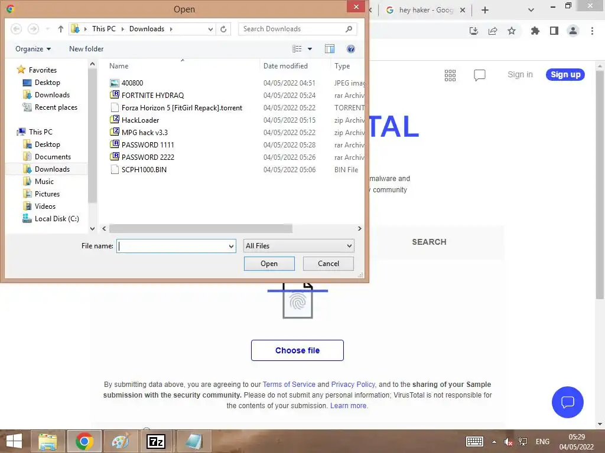Viewport: 605px width, 453px height.
Task: Expand the File name combo box dropdown
Action: click(x=231, y=246)
